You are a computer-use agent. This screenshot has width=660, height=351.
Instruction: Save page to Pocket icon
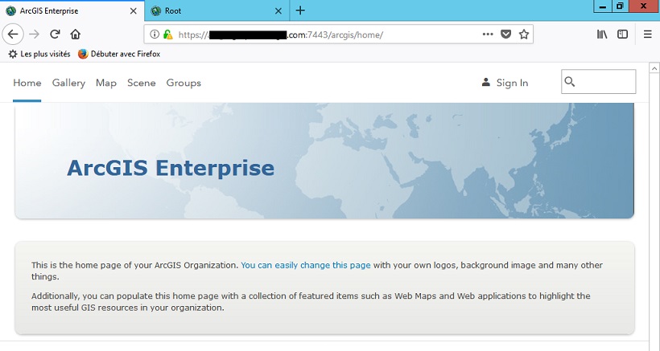(x=506, y=34)
